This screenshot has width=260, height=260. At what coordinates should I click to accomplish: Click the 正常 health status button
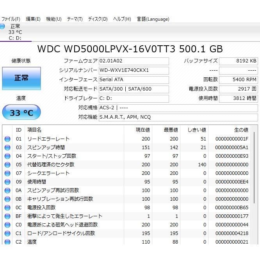tap(21, 78)
